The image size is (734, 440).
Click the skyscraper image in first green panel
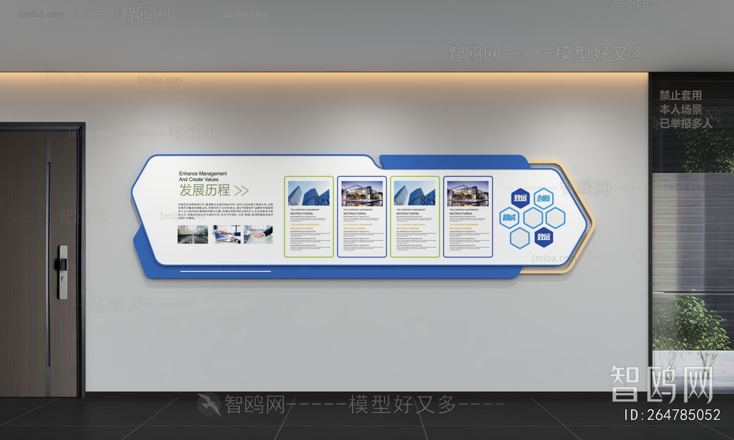click(x=309, y=193)
